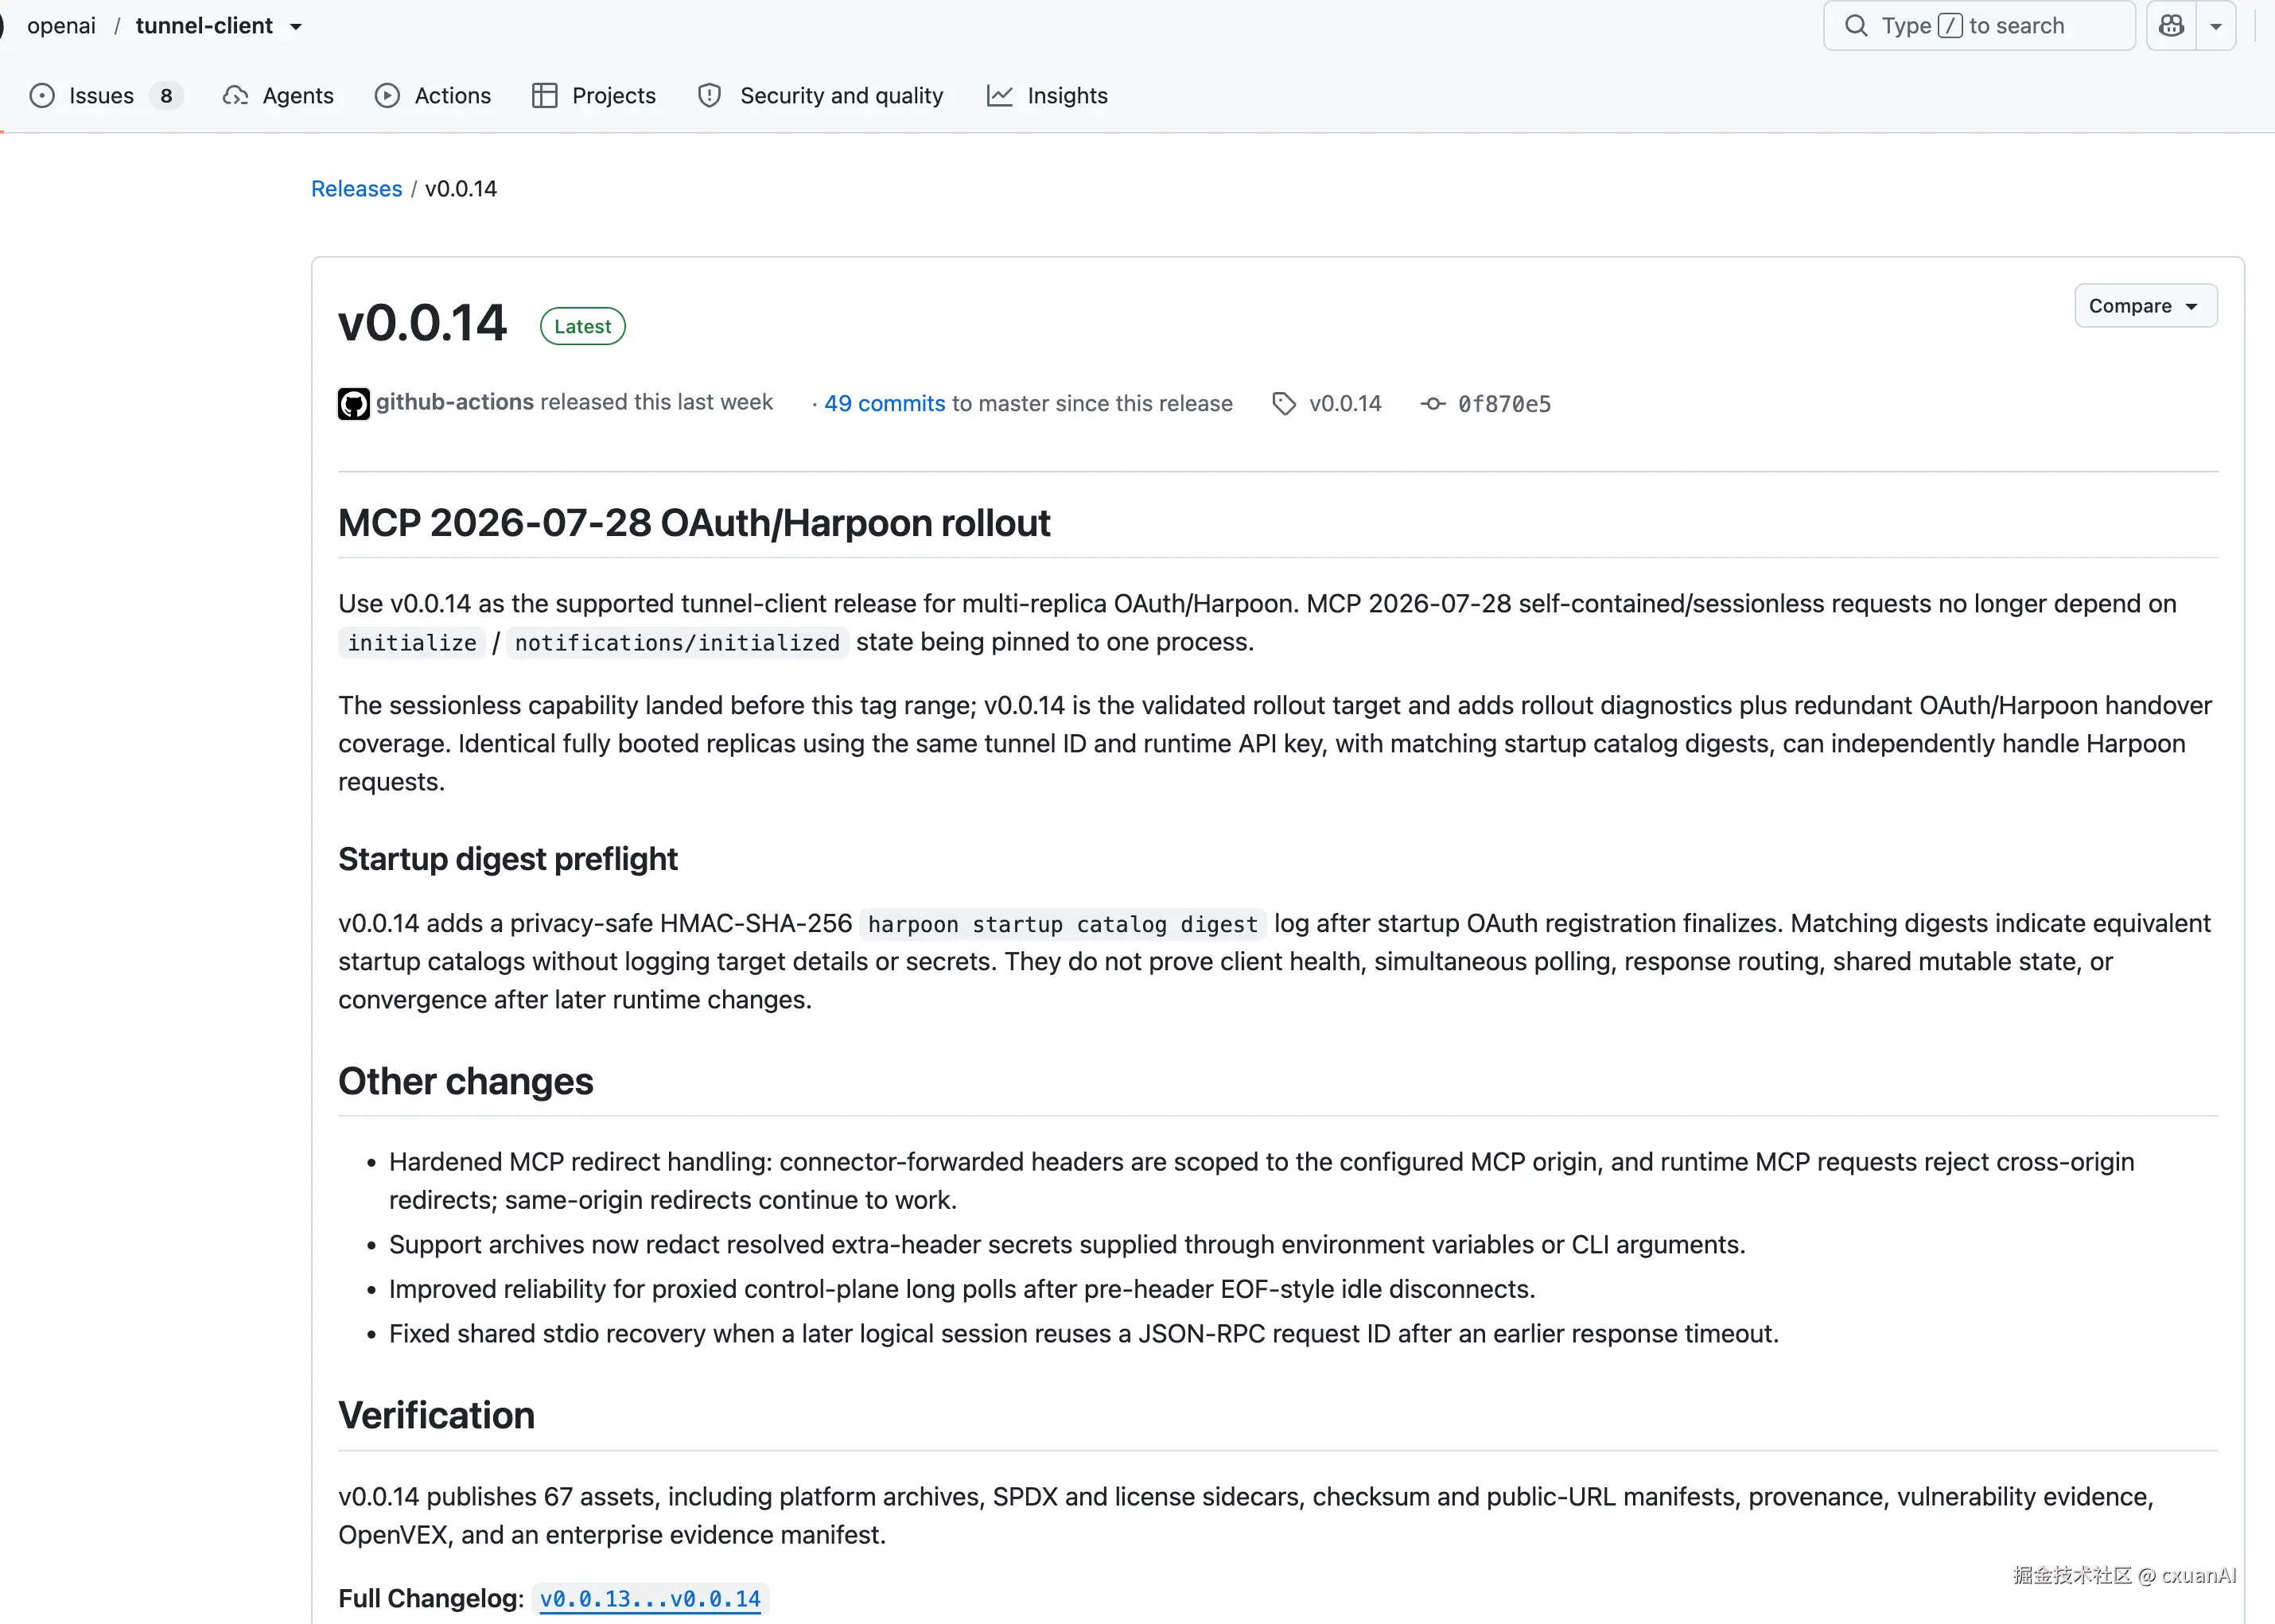Open the v0.0.13...v0.0.14 changelog link
The width and height of the screenshot is (2275, 1624).
coord(651,1599)
